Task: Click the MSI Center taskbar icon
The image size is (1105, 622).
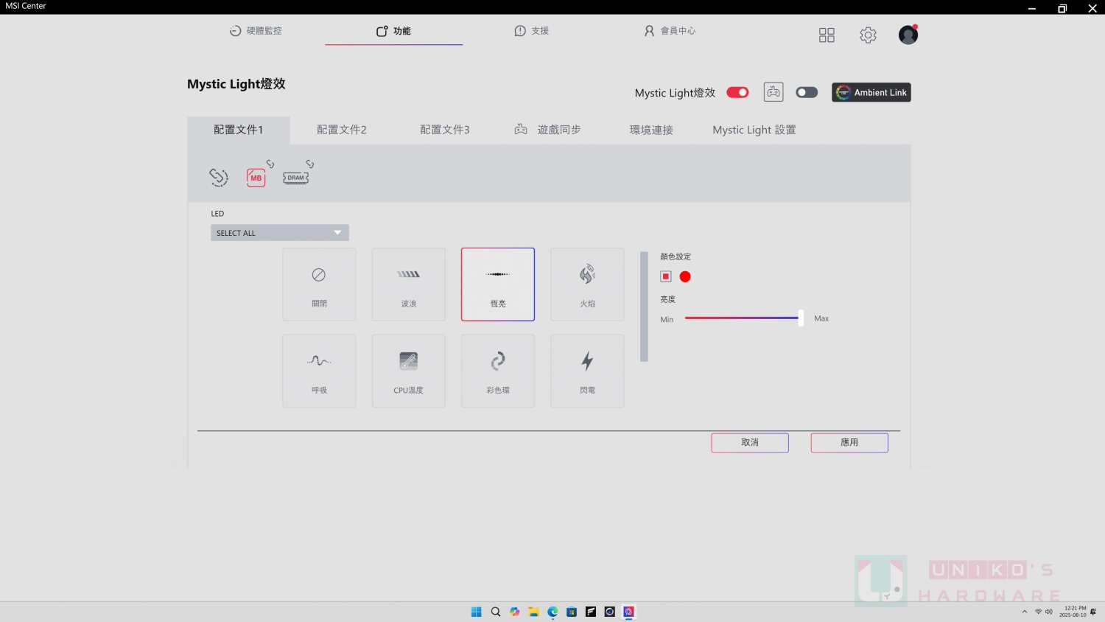Action: 628,612
